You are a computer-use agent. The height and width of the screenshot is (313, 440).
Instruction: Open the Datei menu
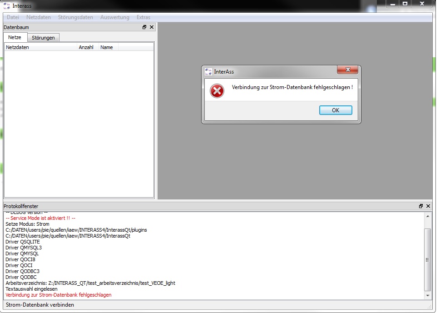point(13,17)
